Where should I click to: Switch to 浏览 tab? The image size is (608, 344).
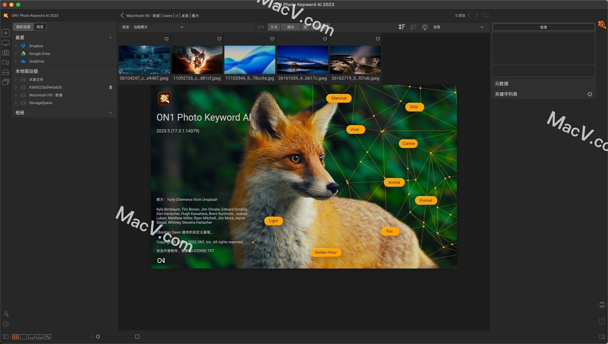(40, 27)
